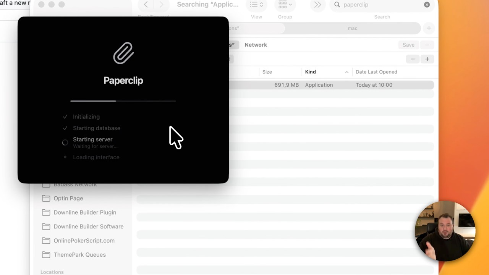The width and height of the screenshot is (489, 275).
Task: Open the Finder View options dropdown
Action: coord(256,5)
